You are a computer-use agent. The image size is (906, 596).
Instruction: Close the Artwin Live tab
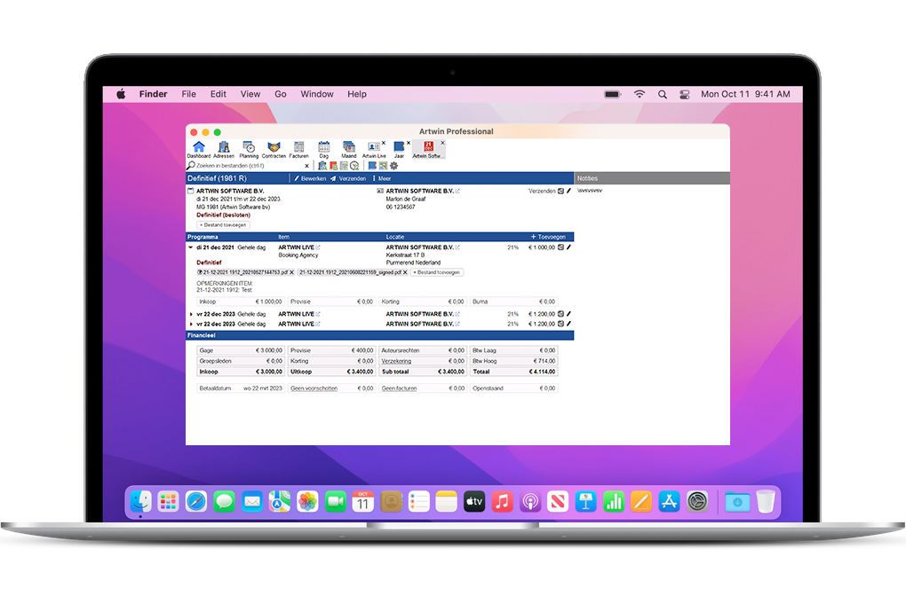point(383,143)
